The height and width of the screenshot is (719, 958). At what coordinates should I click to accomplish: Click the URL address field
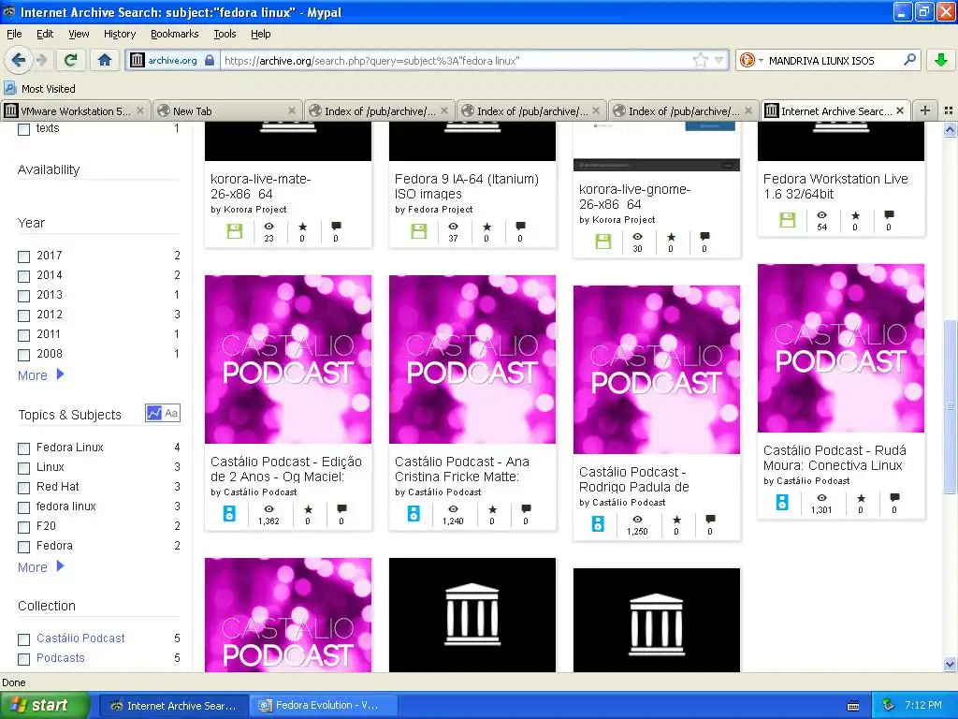pos(456,60)
